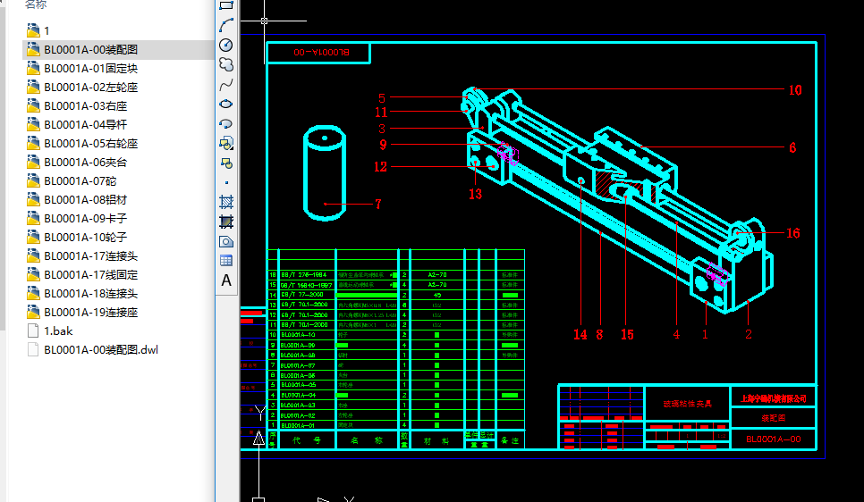This screenshot has height=502, width=864.
Task: Select file BL0001A-08铝材
Action: pyautogui.click(x=86, y=199)
